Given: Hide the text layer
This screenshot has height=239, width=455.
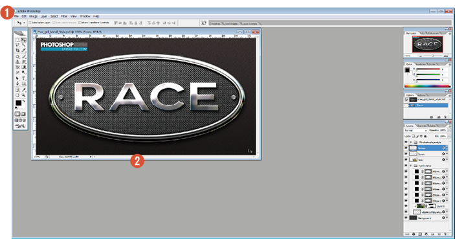Looking at the screenshot, I should click(x=406, y=160).
